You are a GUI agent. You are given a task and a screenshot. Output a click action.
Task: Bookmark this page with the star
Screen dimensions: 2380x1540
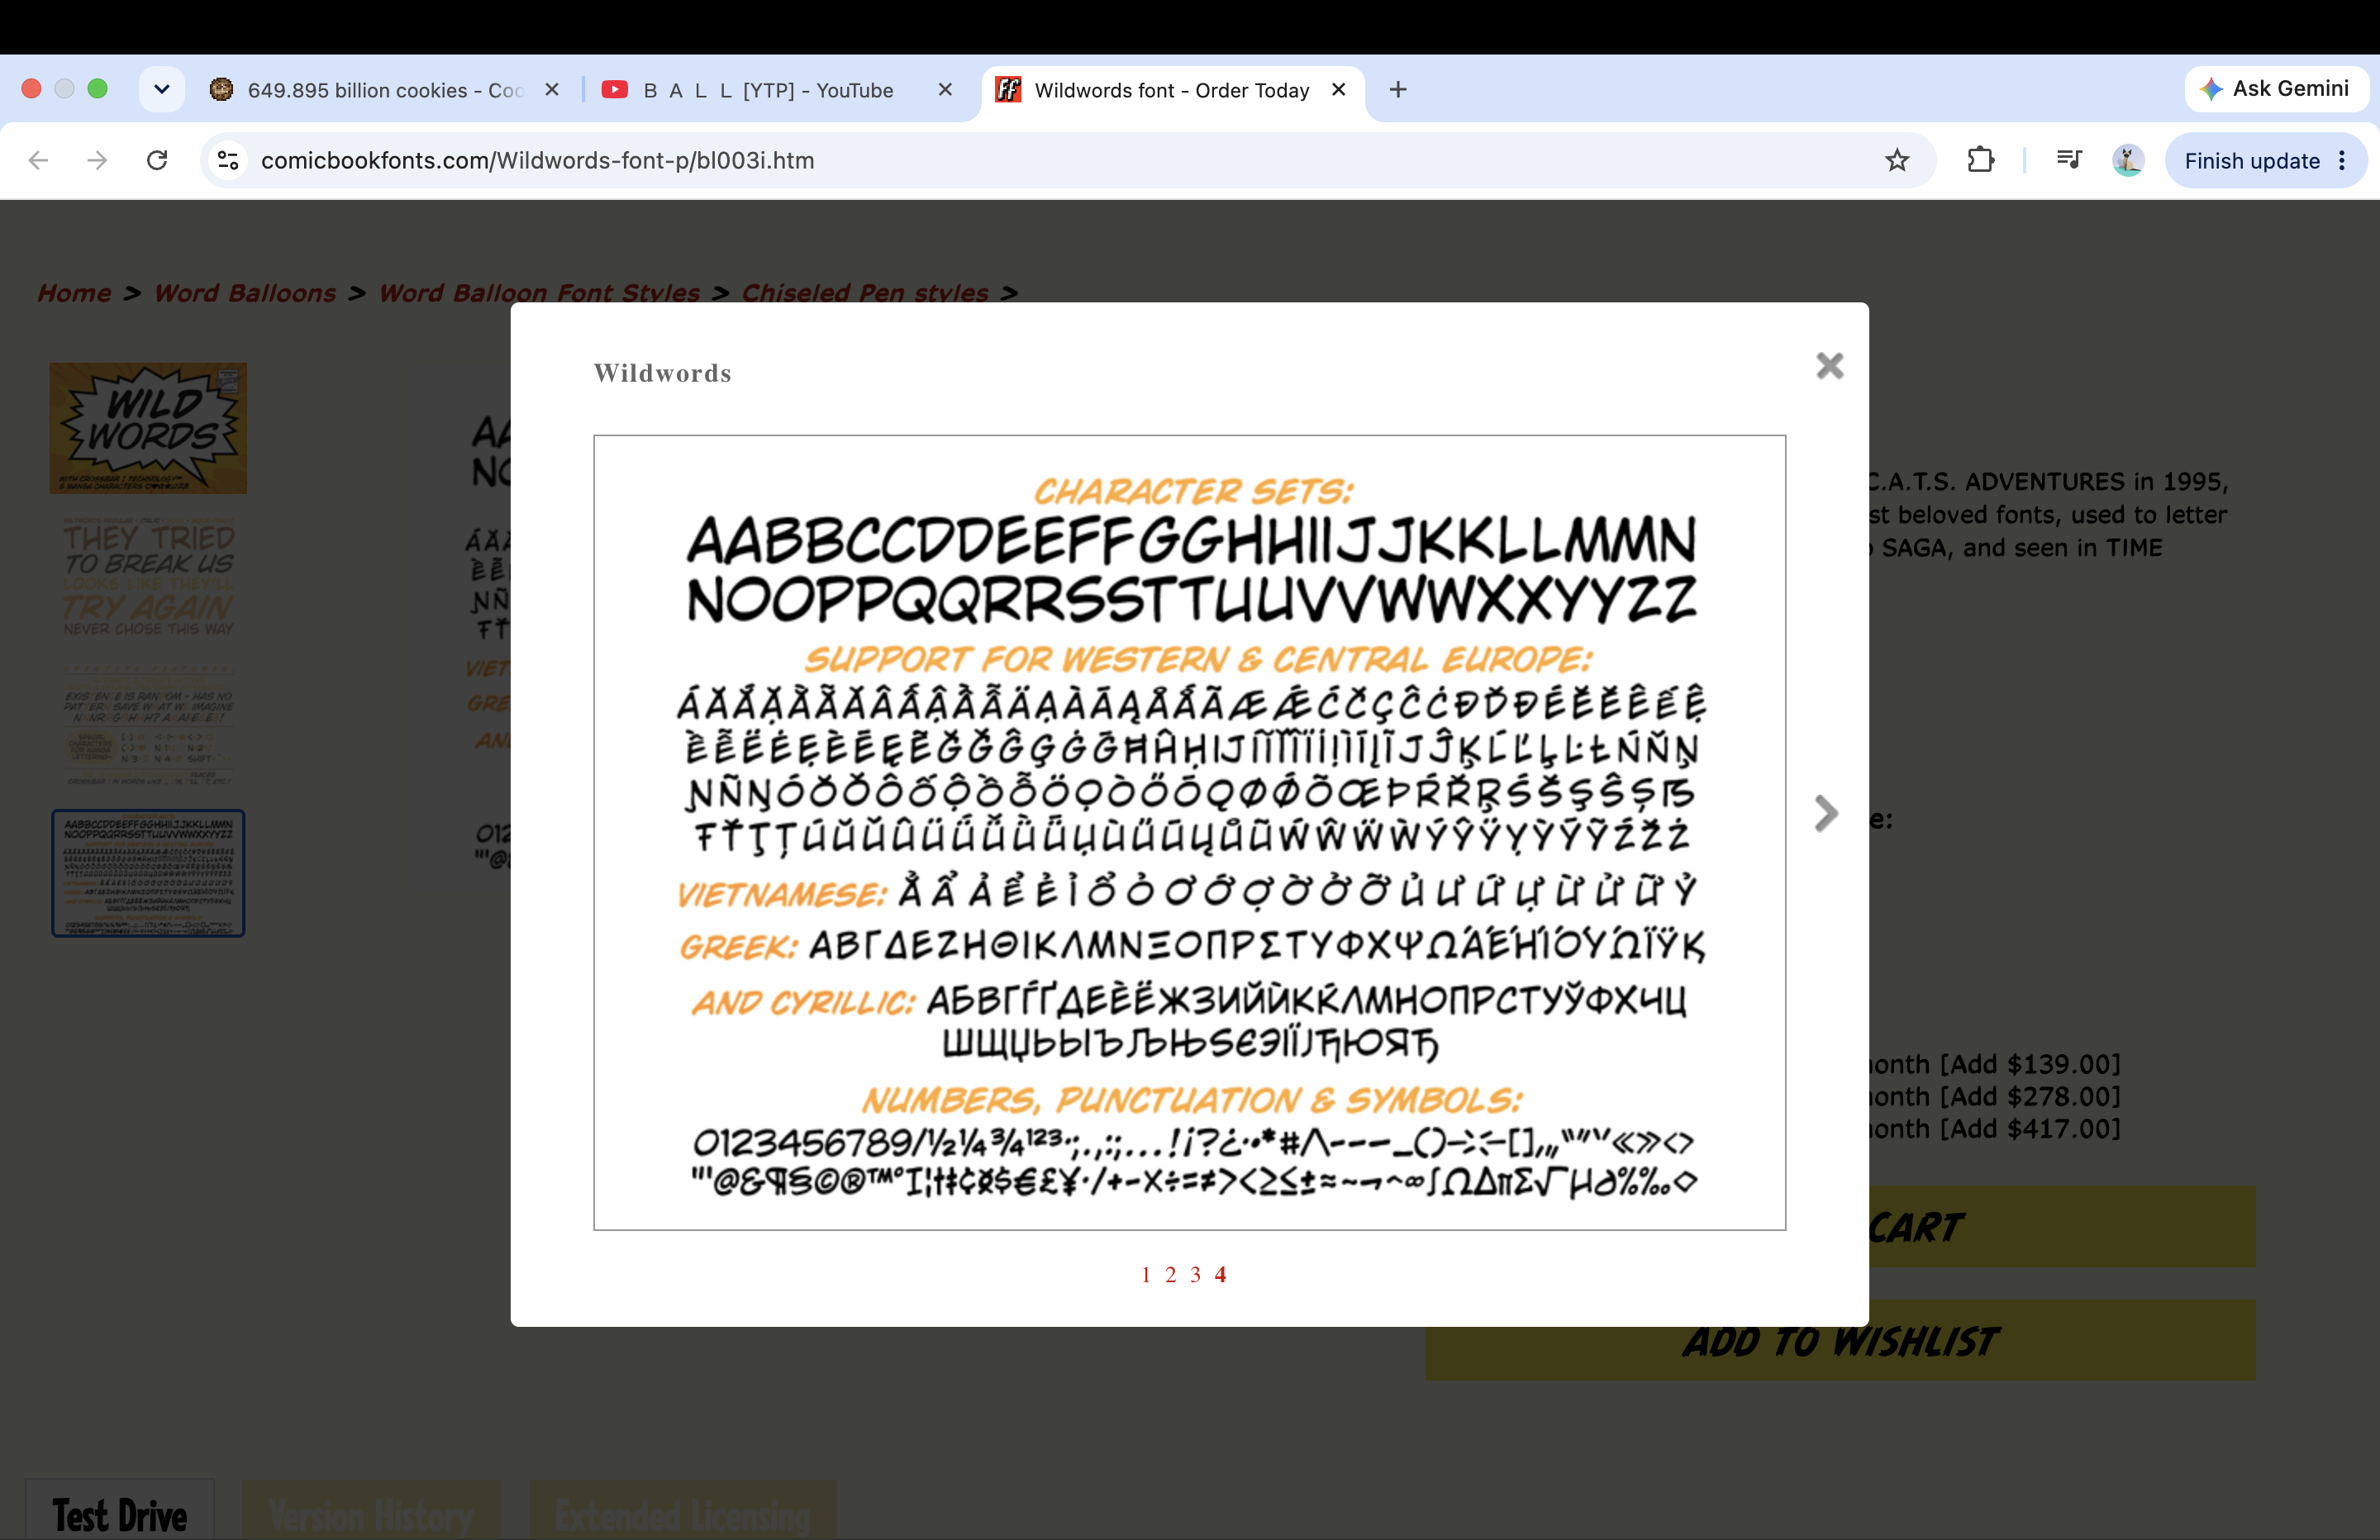(1897, 160)
